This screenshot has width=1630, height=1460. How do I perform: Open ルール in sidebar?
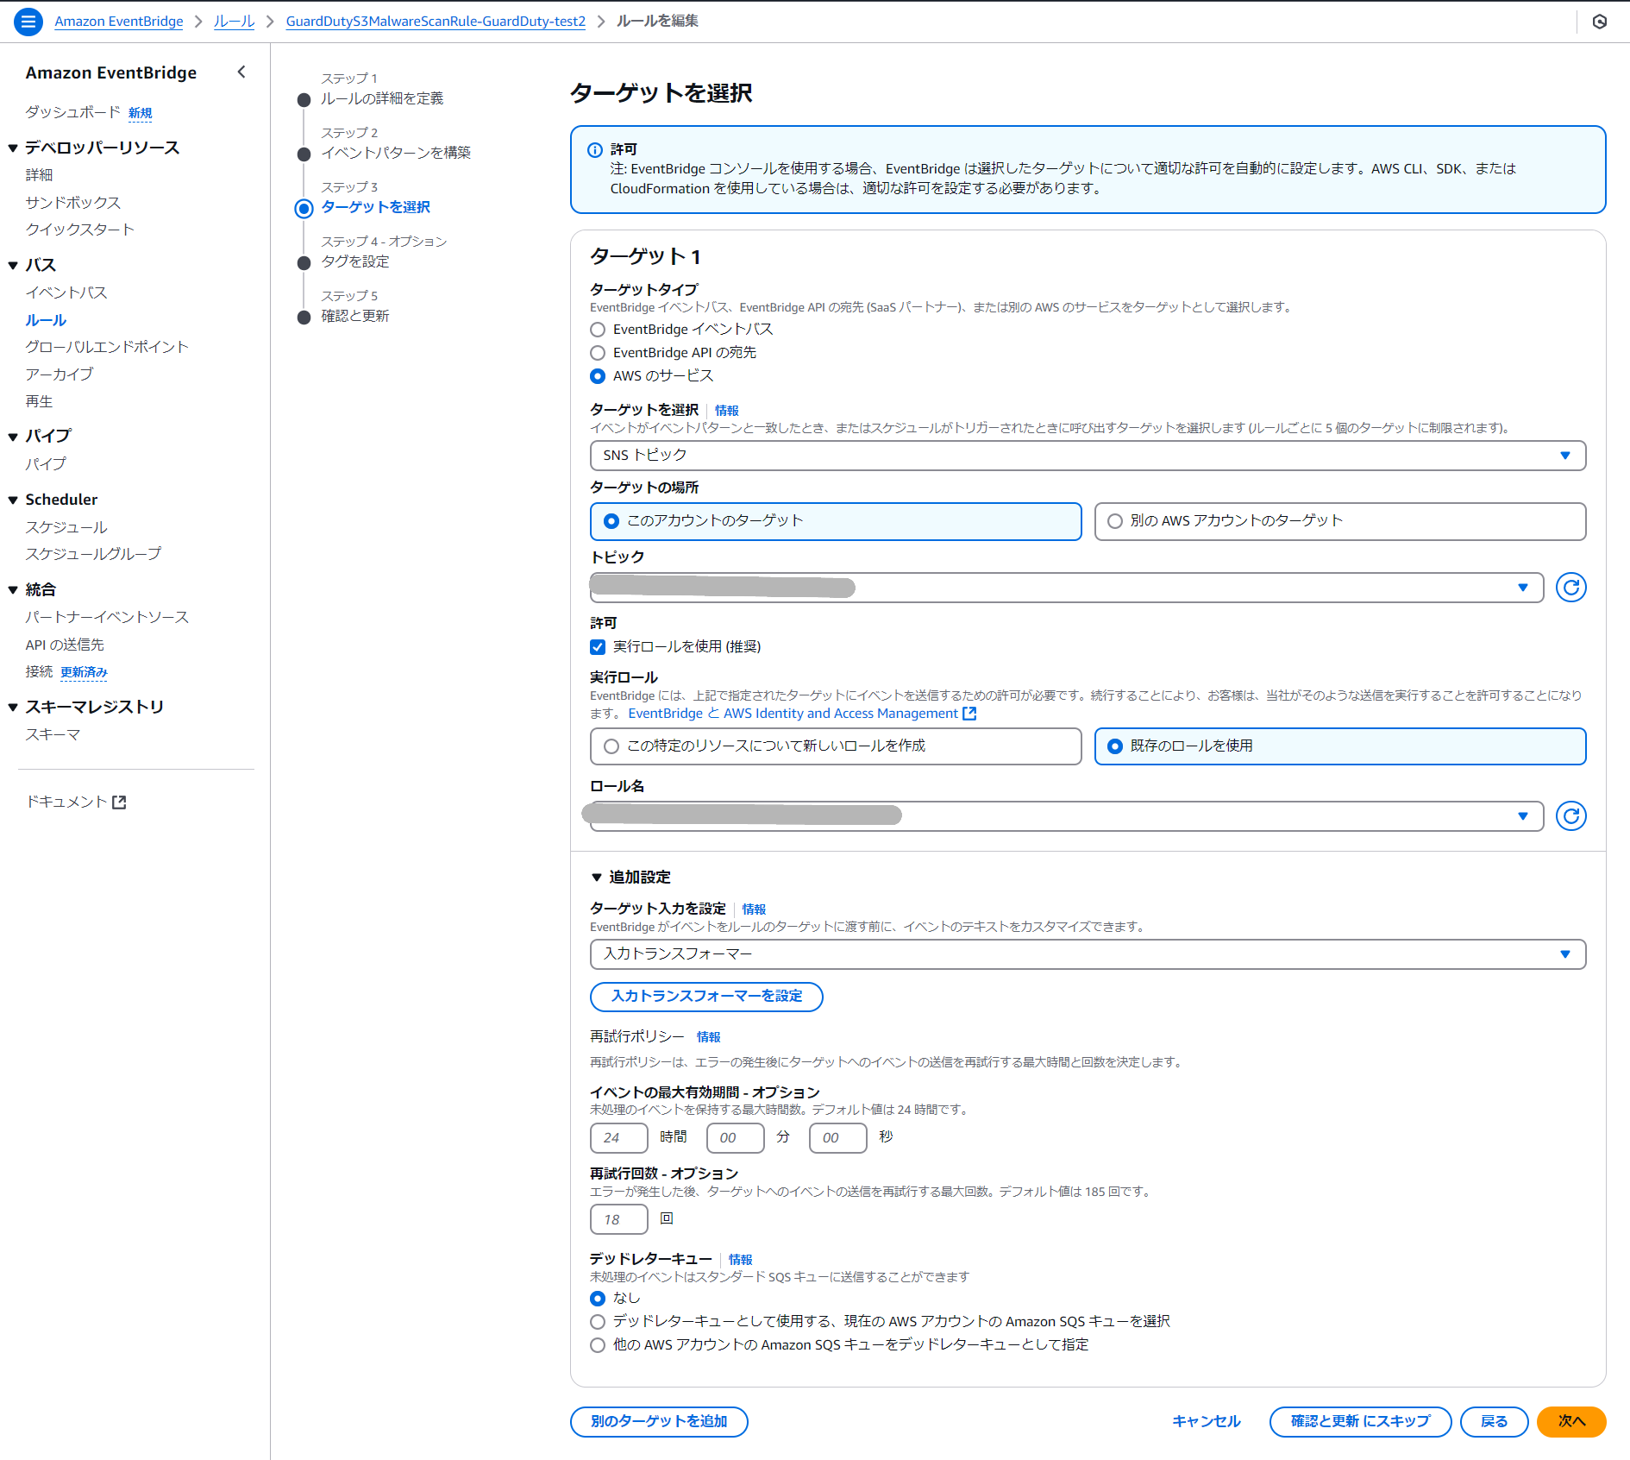click(x=46, y=321)
